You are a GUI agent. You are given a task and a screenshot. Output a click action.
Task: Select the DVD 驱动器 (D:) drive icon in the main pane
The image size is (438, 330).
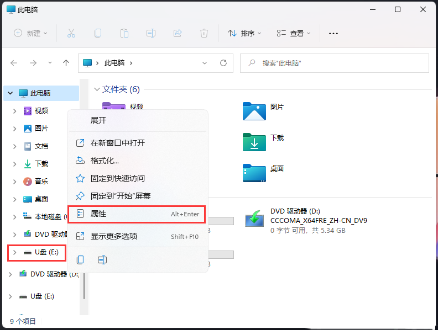254,219
